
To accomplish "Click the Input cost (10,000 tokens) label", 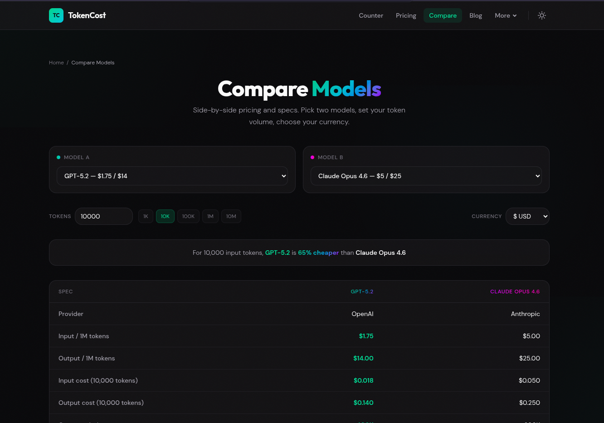I will pos(98,380).
